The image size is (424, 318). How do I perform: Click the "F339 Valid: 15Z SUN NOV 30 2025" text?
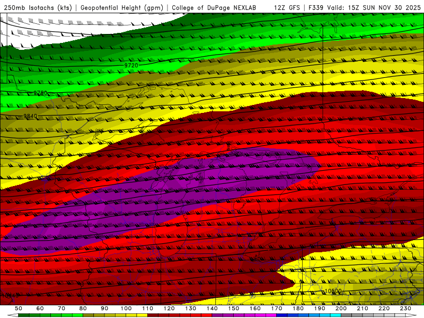[365, 8]
